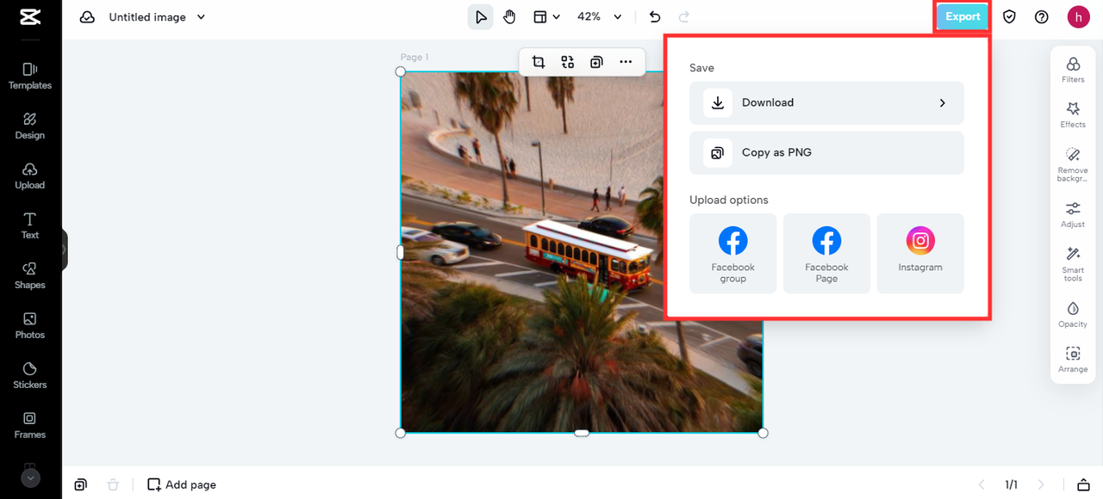Choose Copy as PNG
1103x499 pixels.
coord(826,153)
